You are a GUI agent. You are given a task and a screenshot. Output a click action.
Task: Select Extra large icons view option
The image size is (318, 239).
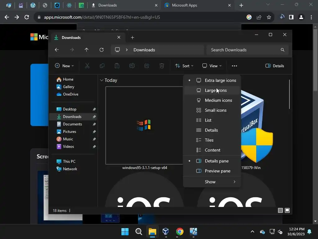click(212, 80)
